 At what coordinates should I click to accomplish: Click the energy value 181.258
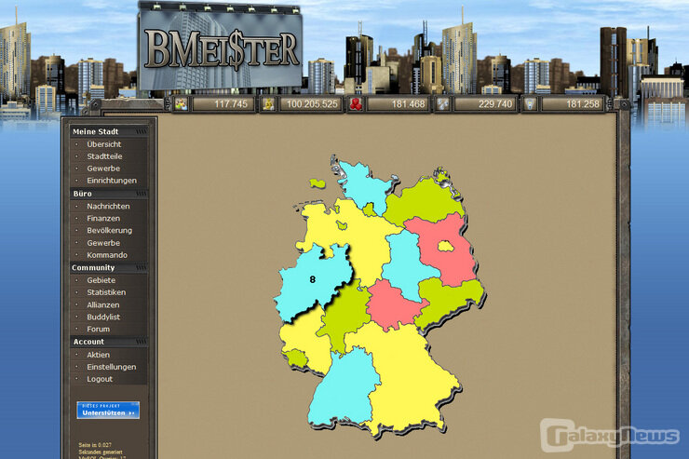click(582, 104)
